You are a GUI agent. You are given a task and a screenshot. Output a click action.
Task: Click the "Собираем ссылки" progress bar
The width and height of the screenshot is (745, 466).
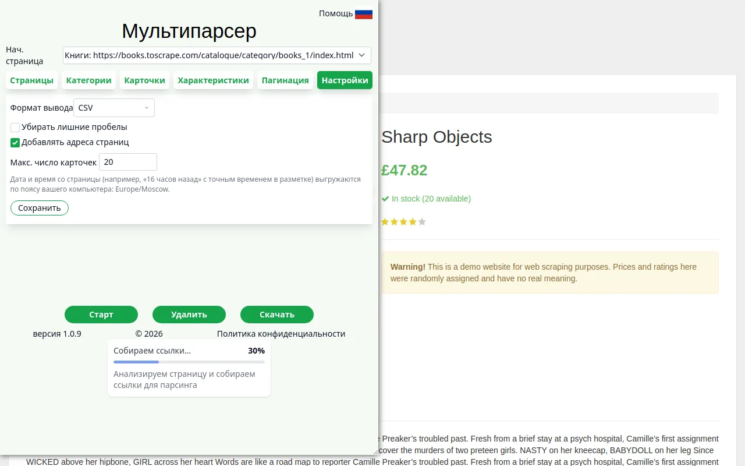(x=189, y=362)
